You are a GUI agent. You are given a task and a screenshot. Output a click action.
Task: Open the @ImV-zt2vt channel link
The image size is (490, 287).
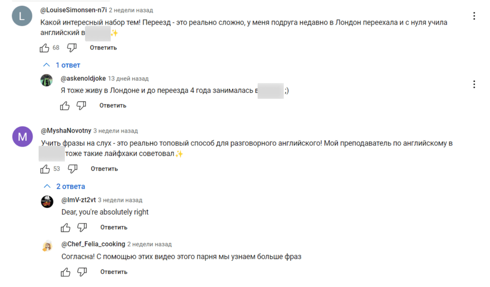click(79, 200)
